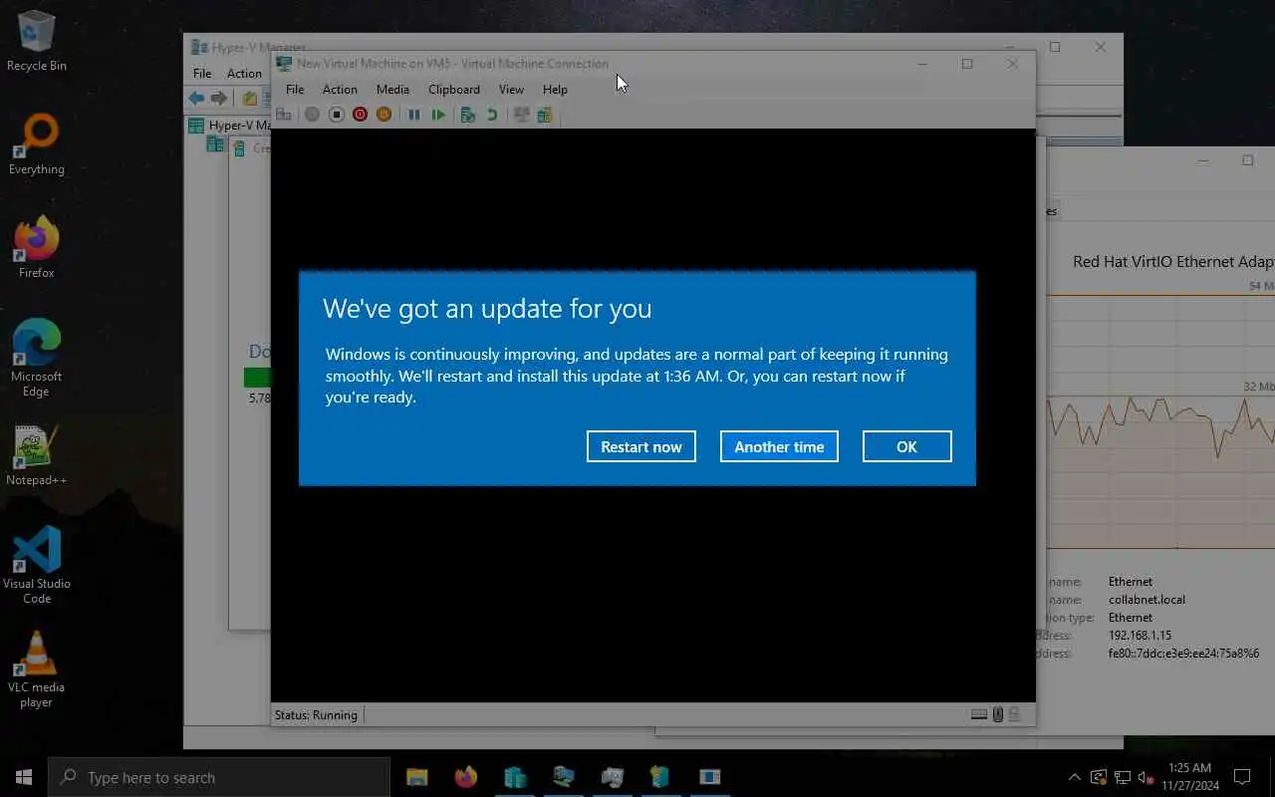Image resolution: width=1275 pixels, height=797 pixels.
Task: Click the orange Save state toolbar icon
Action: tap(383, 115)
